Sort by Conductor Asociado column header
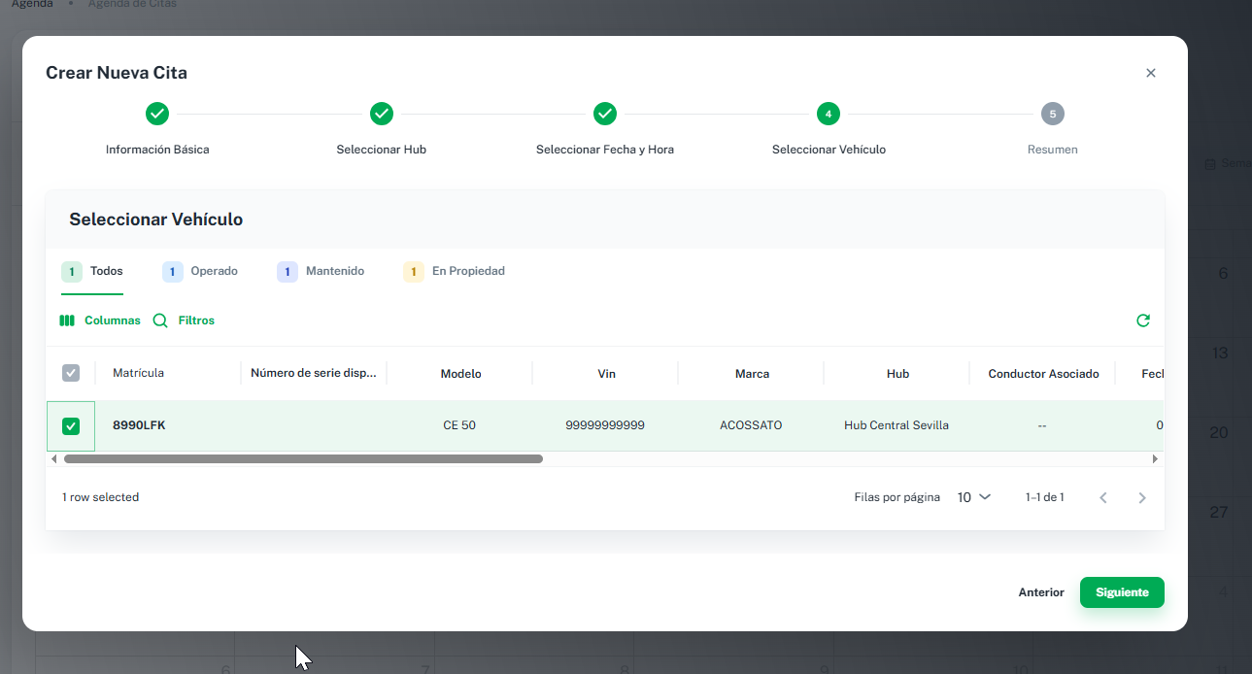Screen dimensions: 1252x674 (1043, 374)
